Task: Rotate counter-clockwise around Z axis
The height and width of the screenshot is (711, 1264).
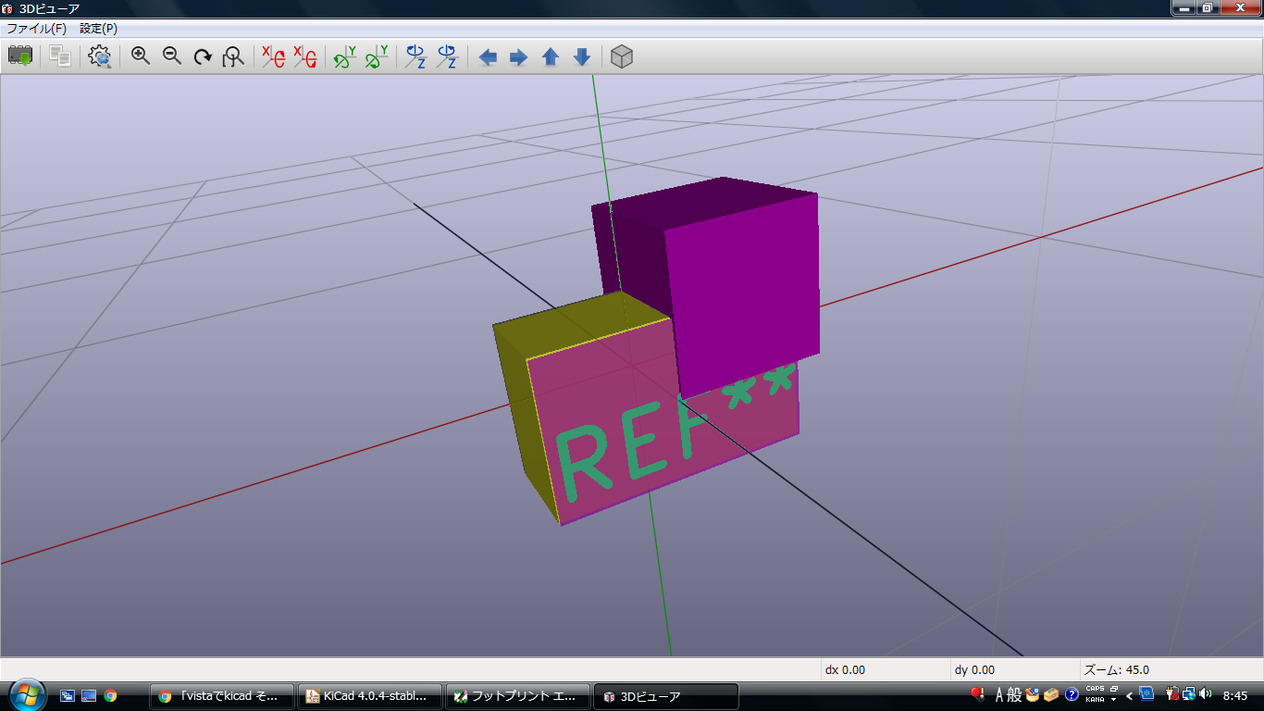Action: tap(447, 57)
